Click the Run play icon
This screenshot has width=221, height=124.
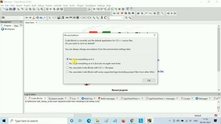(51, 9)
